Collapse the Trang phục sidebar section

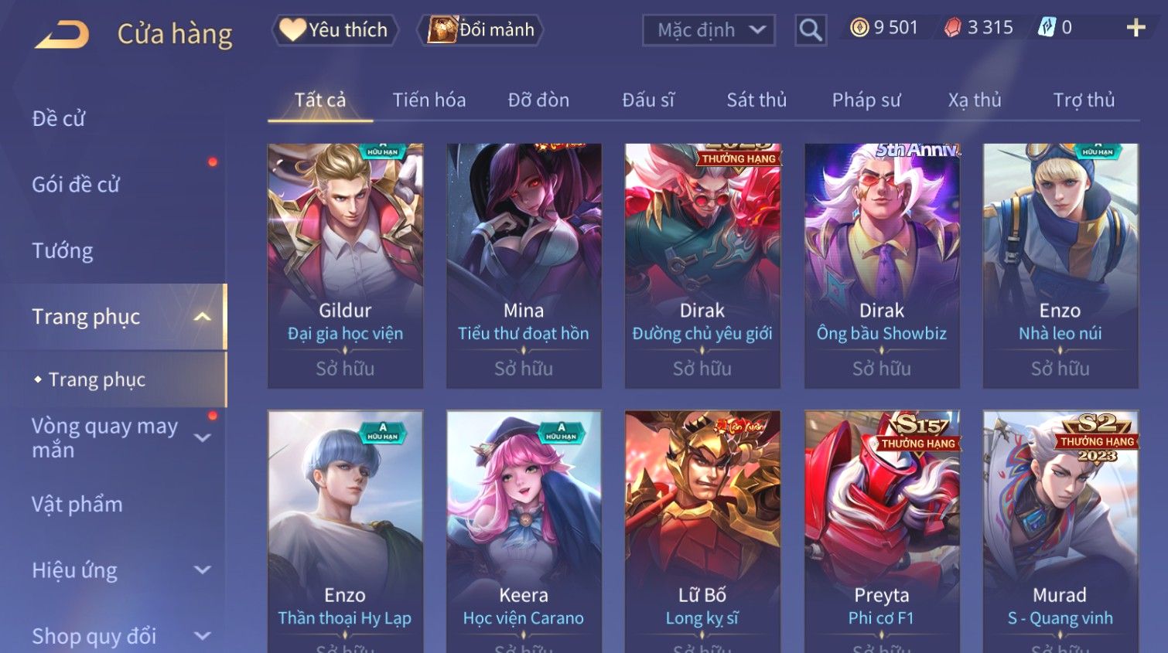tap(202, 317)
